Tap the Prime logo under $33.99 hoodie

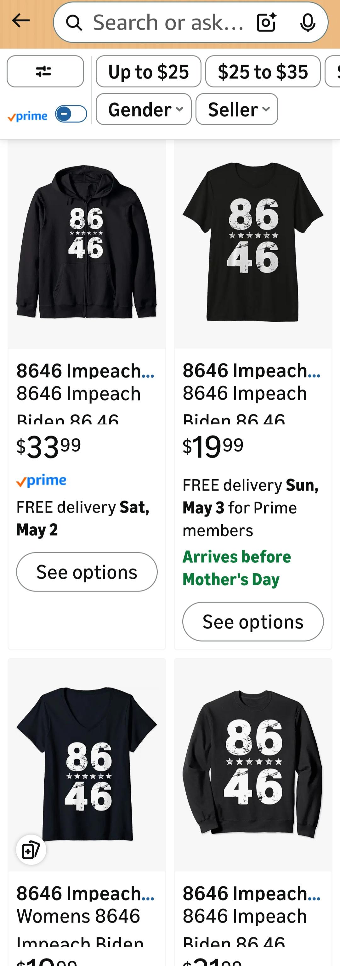point(41,480)
